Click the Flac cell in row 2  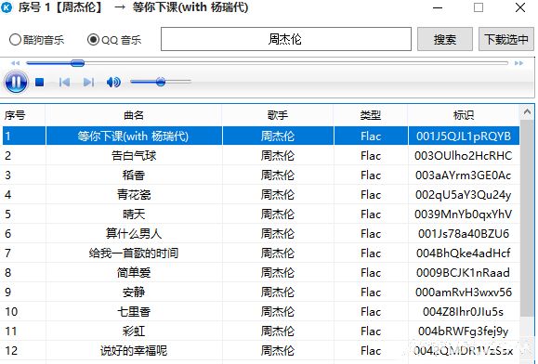coord(371,156)
